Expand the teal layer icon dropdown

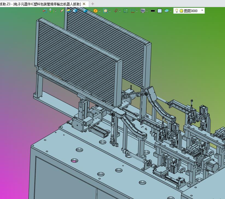point(171,11)
